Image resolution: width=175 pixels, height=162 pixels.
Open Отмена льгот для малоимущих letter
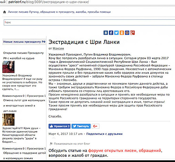coord(24,106)
